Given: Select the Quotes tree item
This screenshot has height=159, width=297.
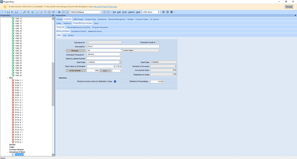Looking at the screenshot, I should (x=12, y=145).
